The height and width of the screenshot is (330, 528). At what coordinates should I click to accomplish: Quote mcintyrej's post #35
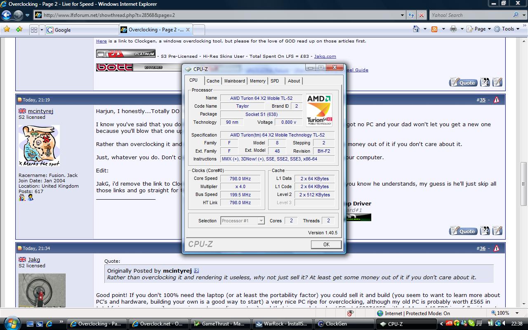463,231
